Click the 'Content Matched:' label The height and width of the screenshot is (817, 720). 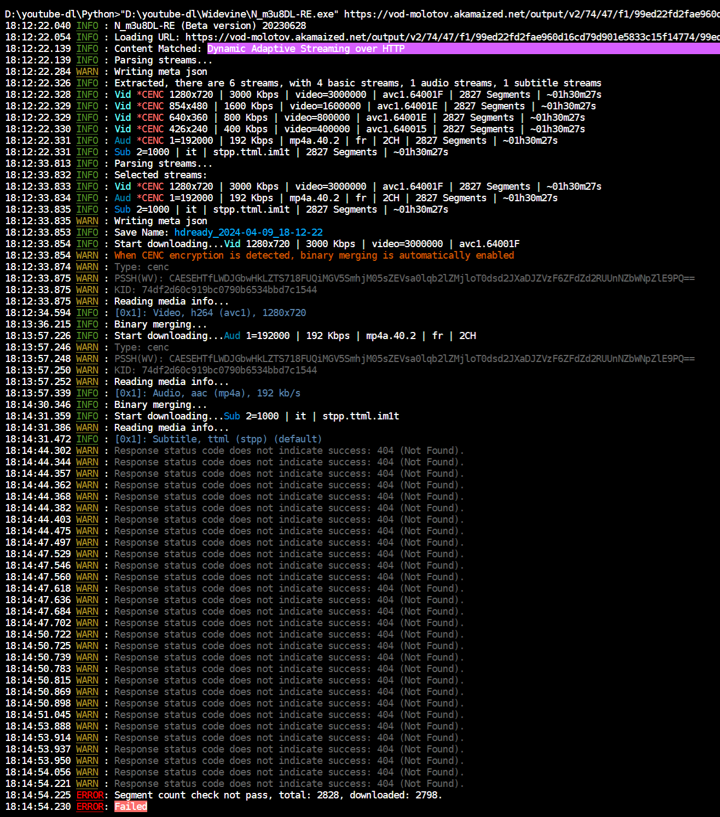pos(158,49)
